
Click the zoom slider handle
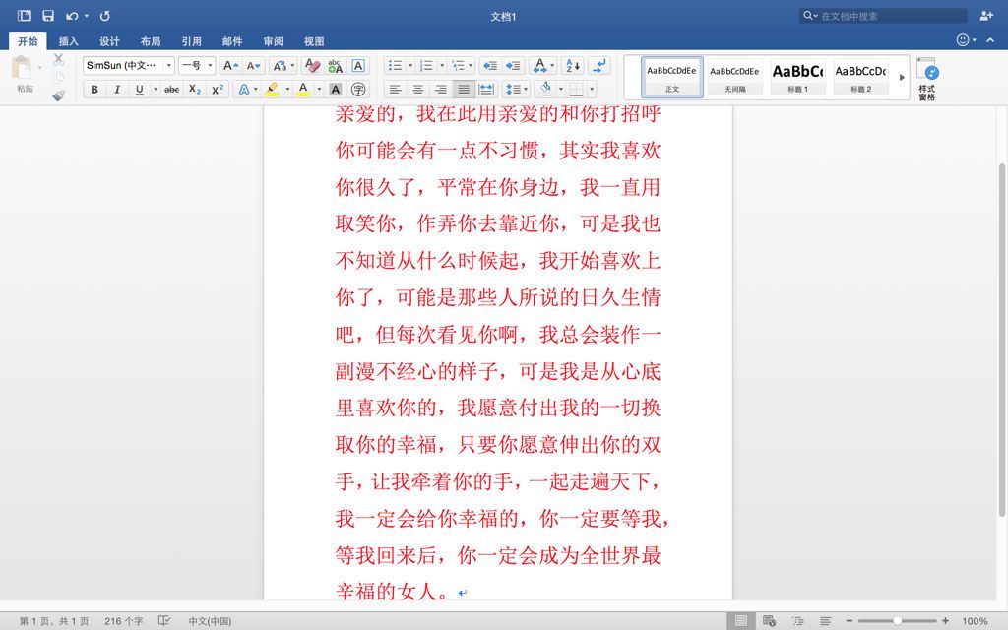click(x=897, y=621)
